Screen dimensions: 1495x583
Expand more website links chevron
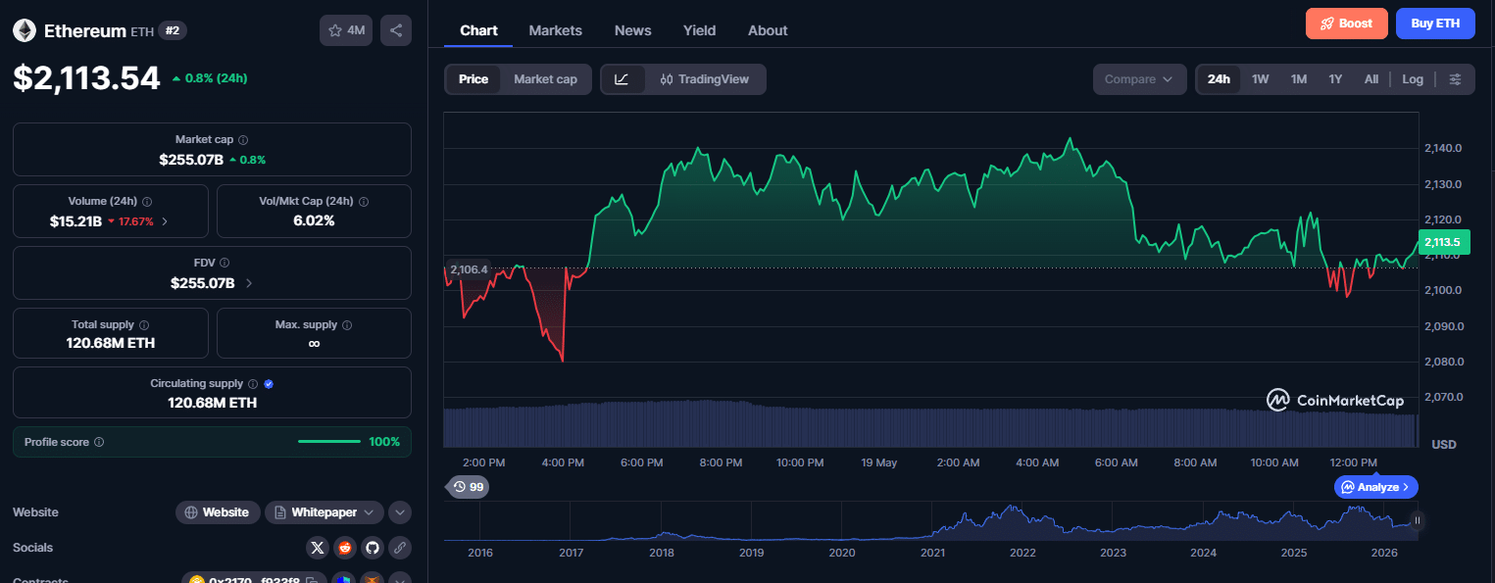(x=399, y=512)
